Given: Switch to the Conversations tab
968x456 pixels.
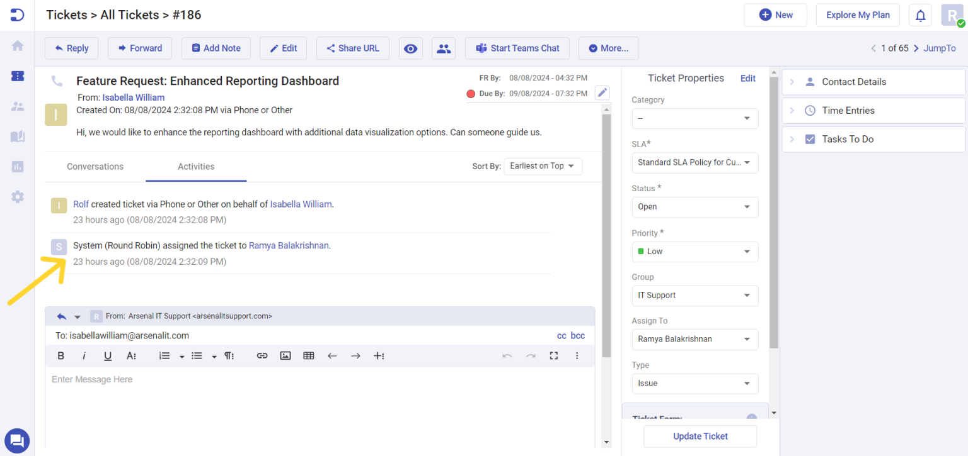Looking at the screenshot, I should click(95, 166).
